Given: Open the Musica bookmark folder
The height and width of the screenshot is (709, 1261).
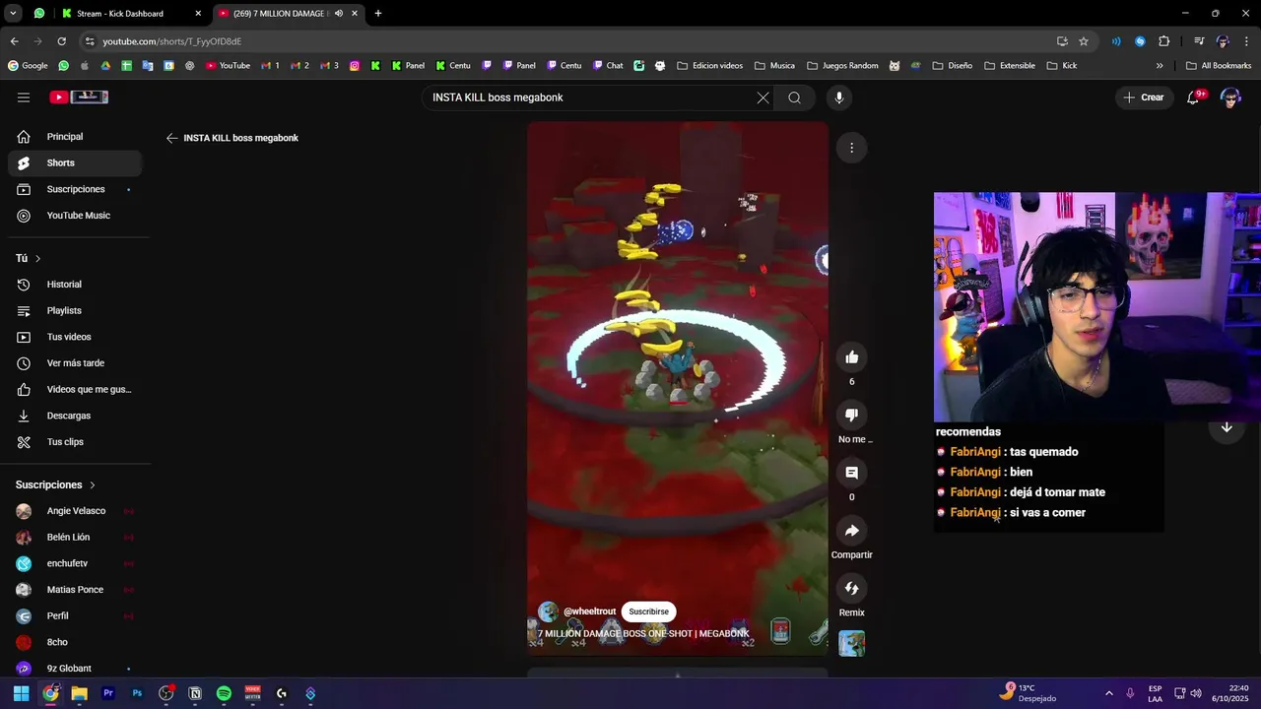Looking at the screenshot, I should click(774, 66).
